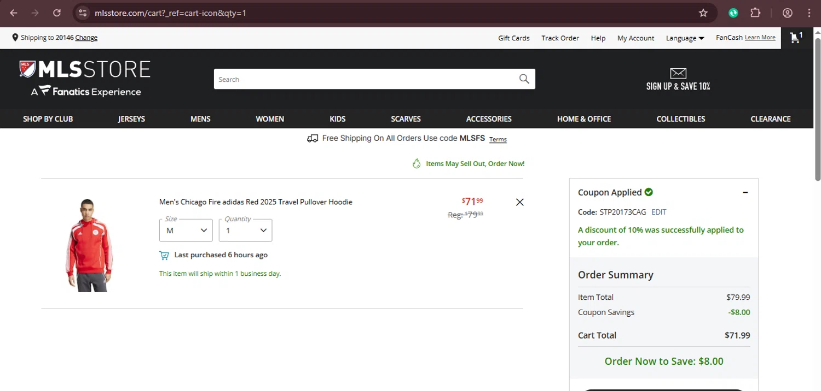821x391 pixels.
Task: Click Change shipping location link
Action: pyautogui.click(x=86, y=38)
